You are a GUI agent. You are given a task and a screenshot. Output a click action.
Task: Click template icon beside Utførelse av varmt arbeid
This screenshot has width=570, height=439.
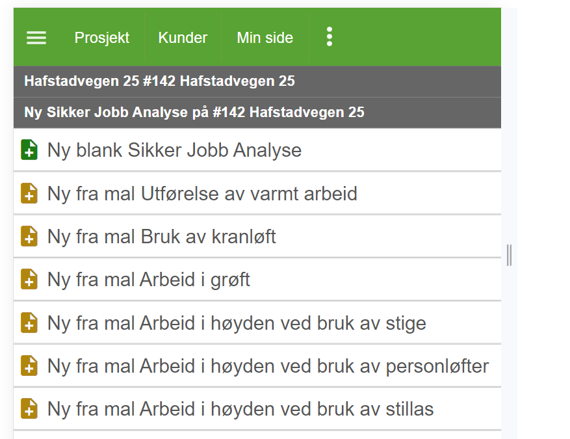29,194
